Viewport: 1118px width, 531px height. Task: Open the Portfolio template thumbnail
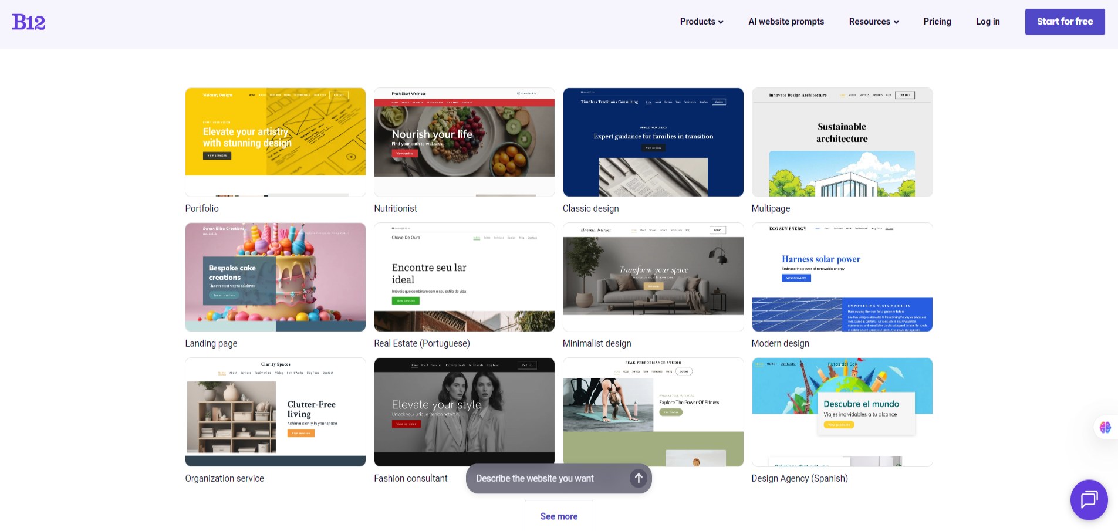pos(275,142)
